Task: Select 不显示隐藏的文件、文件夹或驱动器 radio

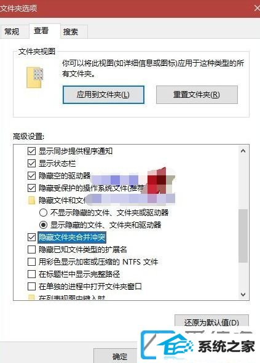Action: point(43,212)
